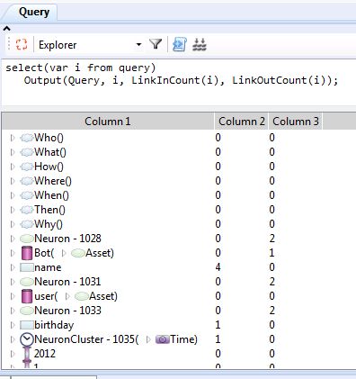356x379 pixels.
Task: Click inside the query code editor
Action: (x=179, y=82)
